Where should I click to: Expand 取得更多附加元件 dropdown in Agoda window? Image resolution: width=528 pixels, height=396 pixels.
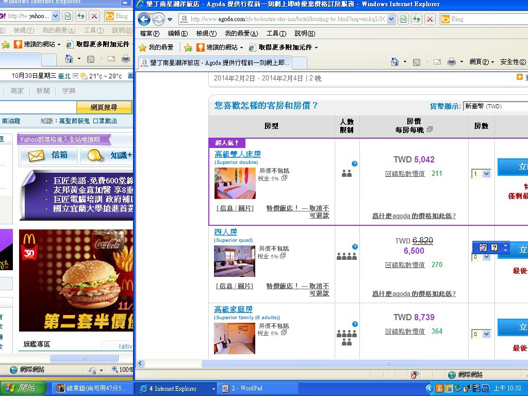[316, 48]
